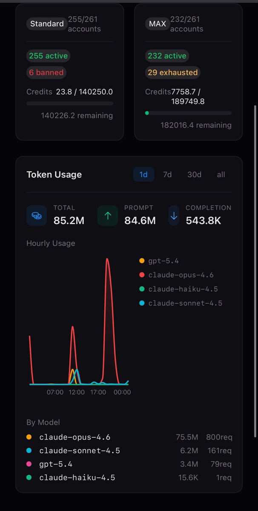Click the tallest red peak in chart

pyautogui.click(x=108, y=259)
